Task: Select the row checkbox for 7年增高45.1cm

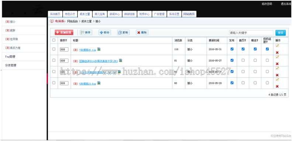Action: click(x=54, y=49)
